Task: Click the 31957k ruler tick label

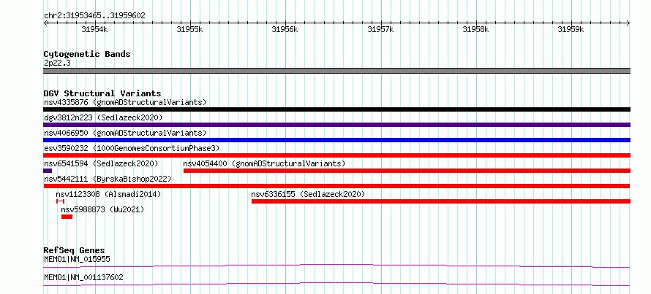Action: (380, 29)
